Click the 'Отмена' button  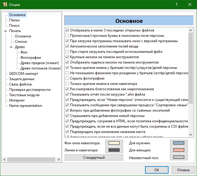click(183, 170)
